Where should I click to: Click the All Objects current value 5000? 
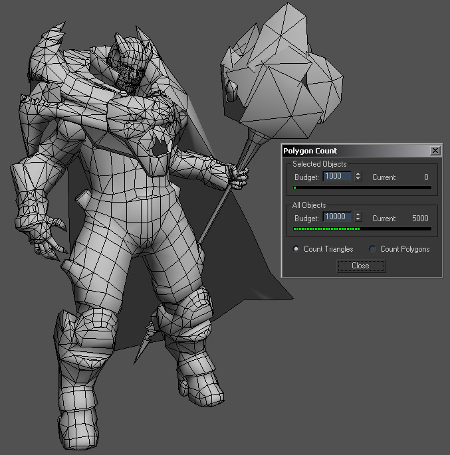pos(420,219)
